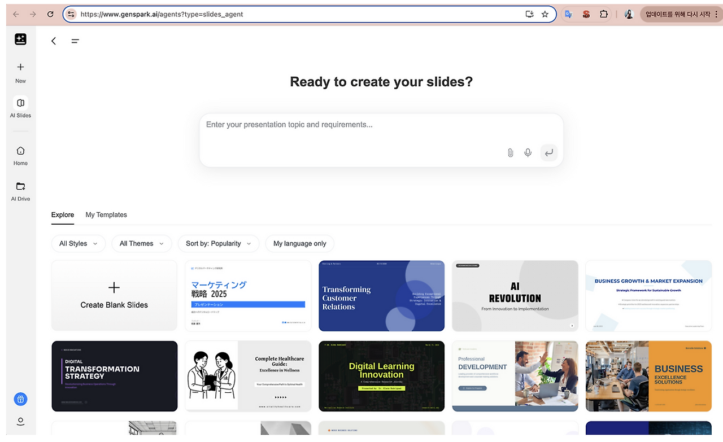
Task: Go back using the browser back arrow
Action: tap(16, 14)
